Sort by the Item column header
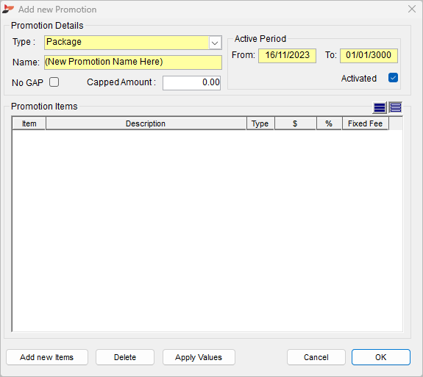 tap(29, 123)
